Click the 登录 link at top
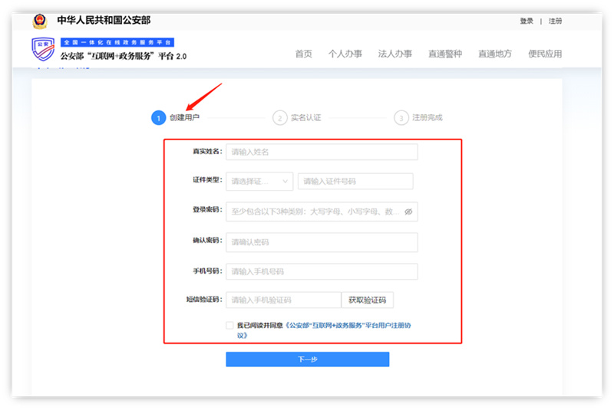This screenshot has width=614, height=410. coord(527,21)
